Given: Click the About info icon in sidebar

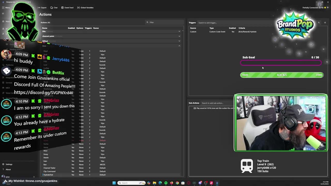Looking at the screenshot, I should click(3, 169).
